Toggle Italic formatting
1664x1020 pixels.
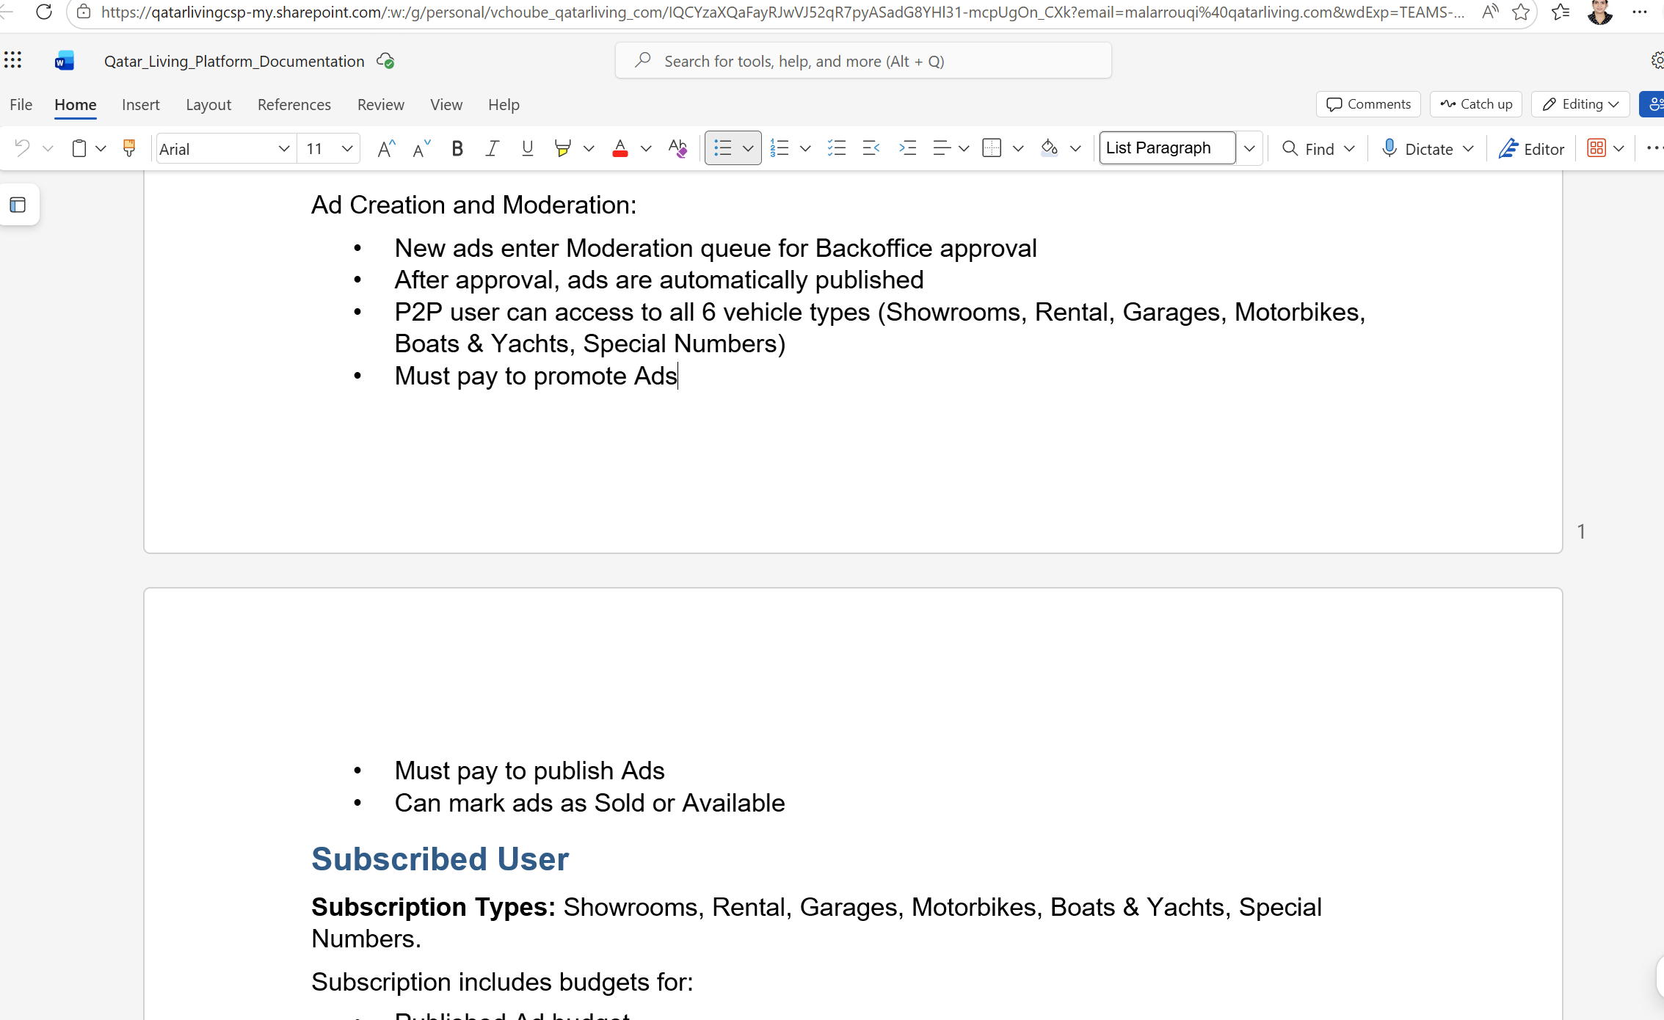pos(492,149)
